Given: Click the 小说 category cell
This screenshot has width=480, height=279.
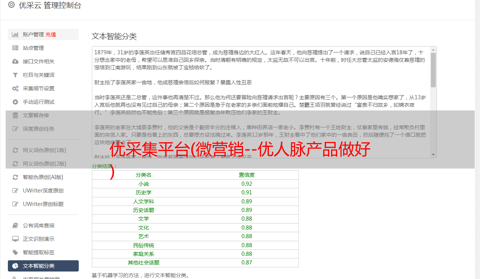Looking at the screenshot, I should pos(144,184).
